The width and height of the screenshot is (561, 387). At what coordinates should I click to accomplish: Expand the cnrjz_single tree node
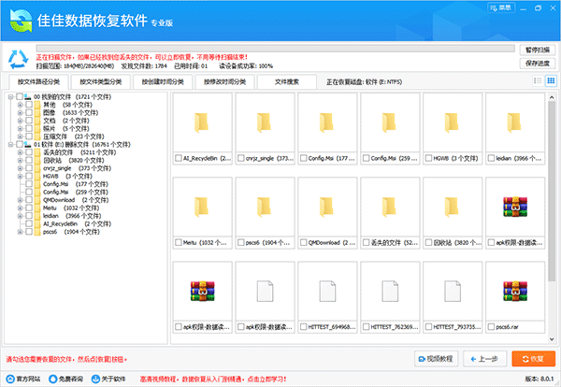tap(21, 168)
